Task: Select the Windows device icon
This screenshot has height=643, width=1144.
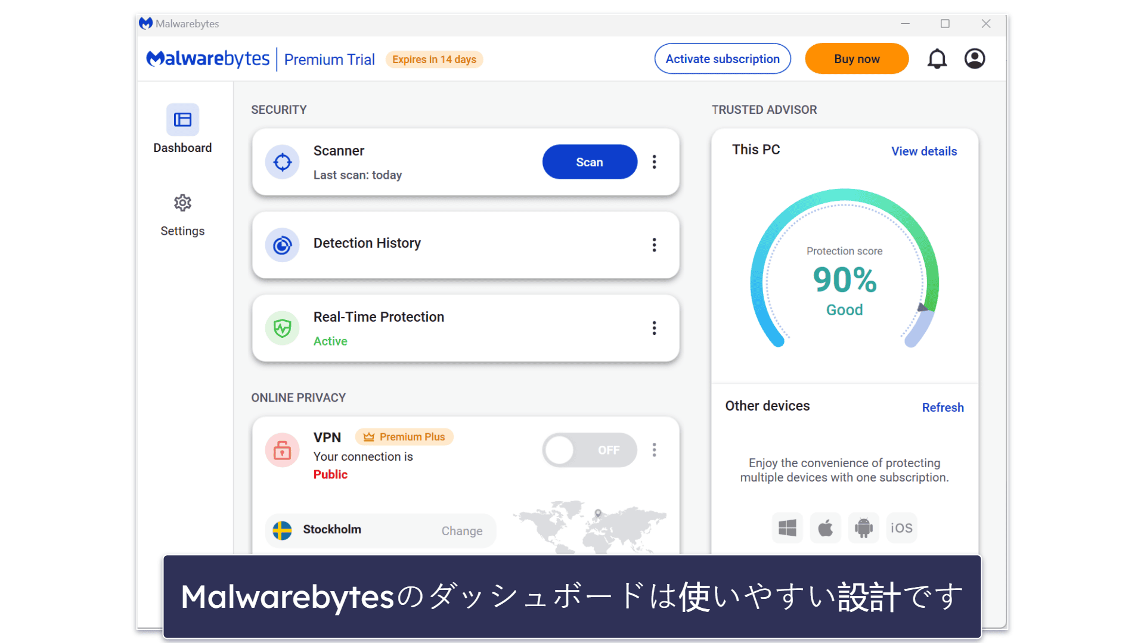Action: tap(787, 528)
